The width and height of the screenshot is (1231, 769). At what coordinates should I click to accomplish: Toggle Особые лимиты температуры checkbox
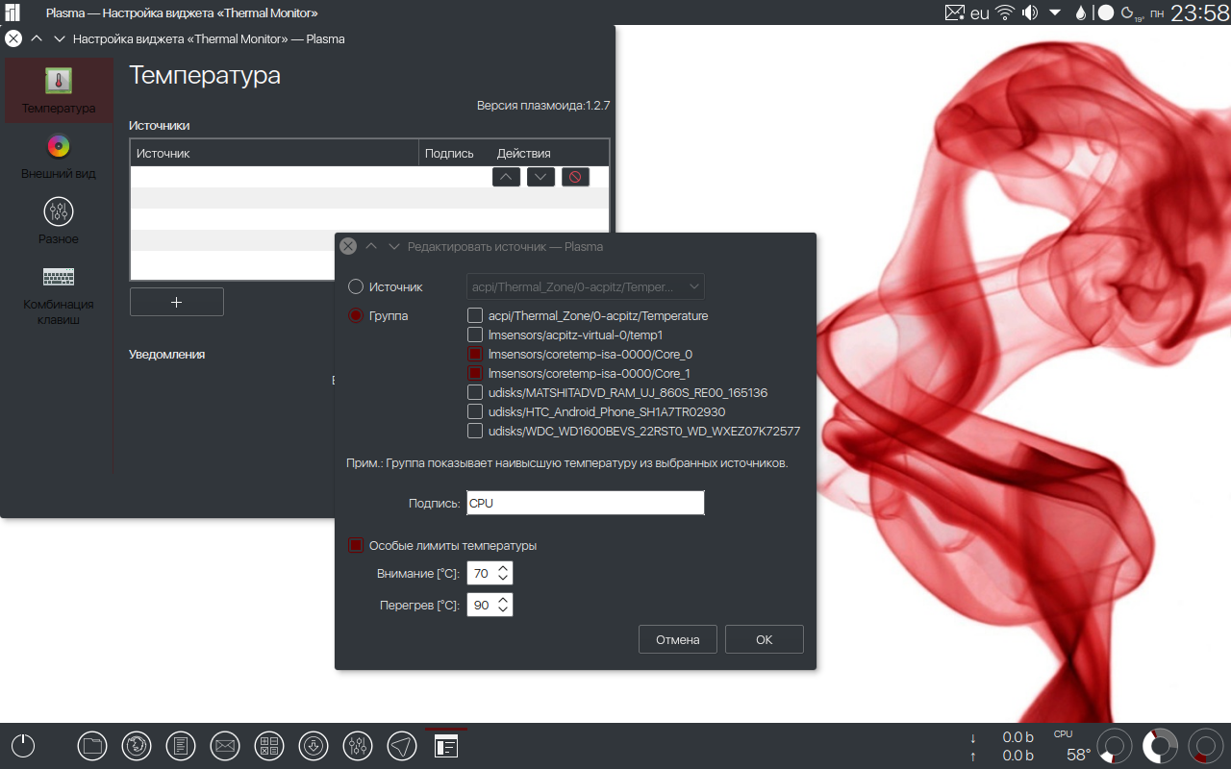tap(356, 545)
